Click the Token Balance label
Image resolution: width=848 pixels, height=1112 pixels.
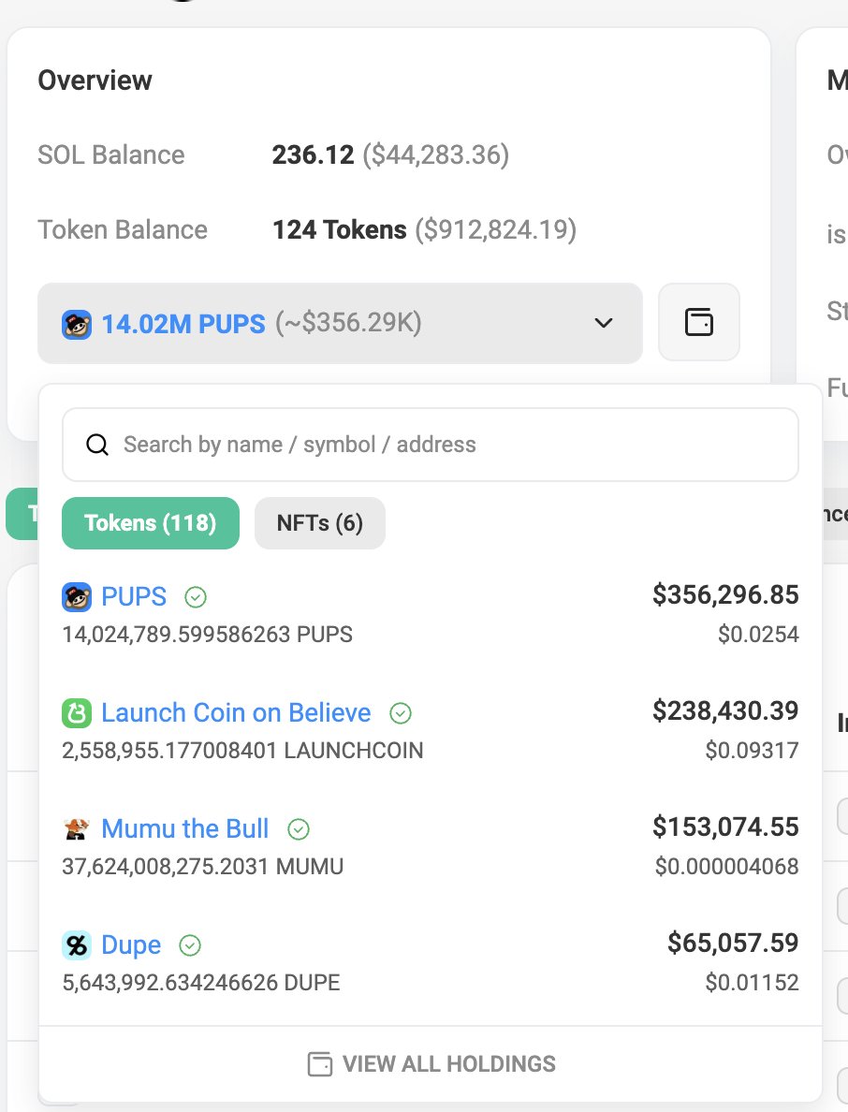(x=123, y=229)
